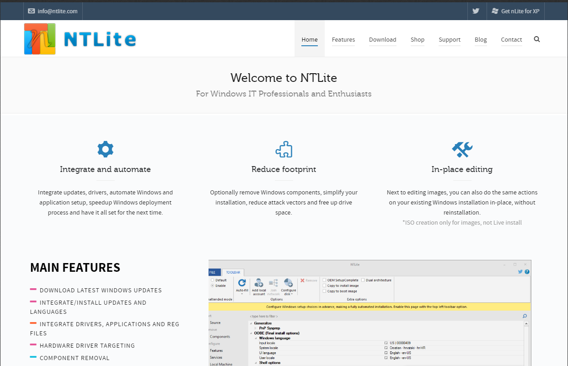568x366 pixels.
Task: Click 'English - en-US' in User locale row
Action: tap(400, 358)
